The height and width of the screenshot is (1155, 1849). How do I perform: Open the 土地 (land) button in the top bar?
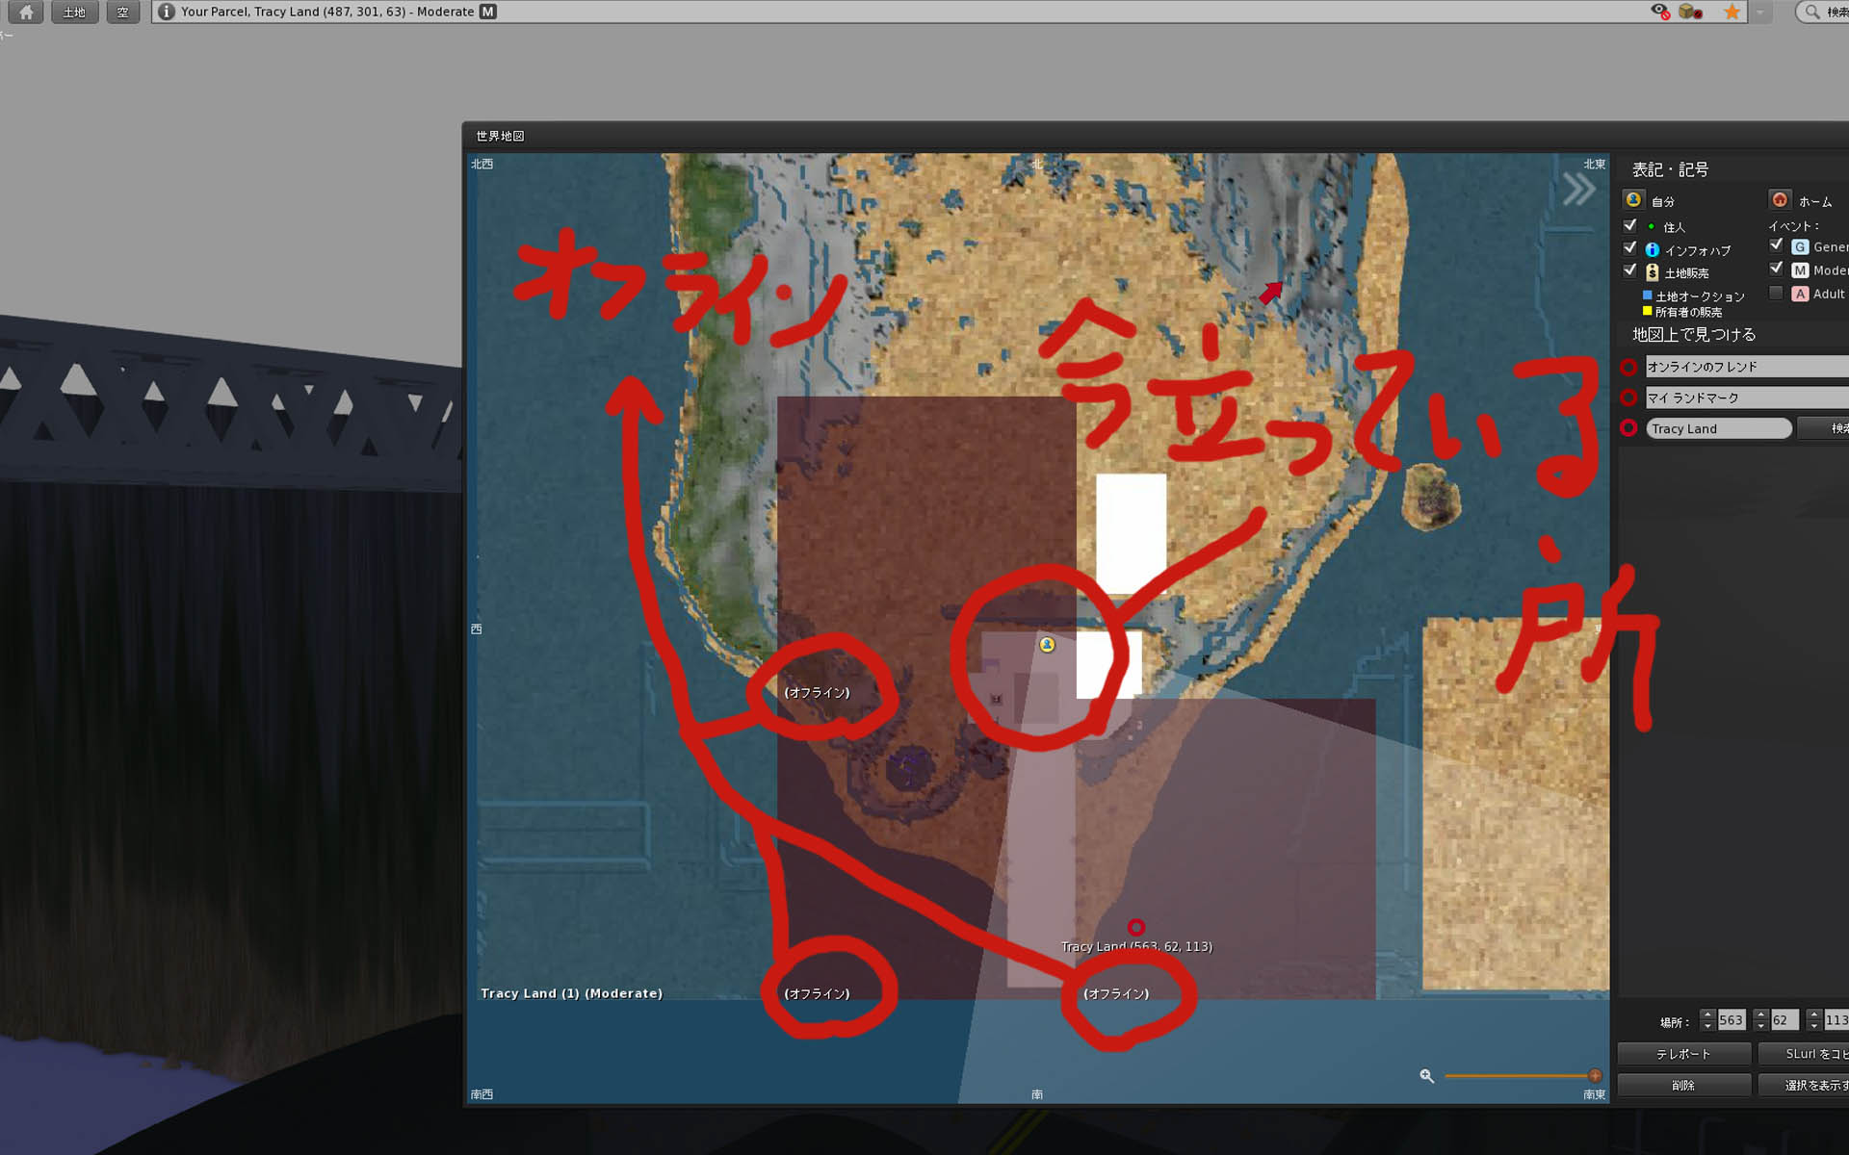[x=74, y=12]
